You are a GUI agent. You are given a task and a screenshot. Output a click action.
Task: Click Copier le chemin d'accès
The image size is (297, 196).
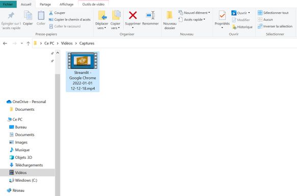[70, 19]
